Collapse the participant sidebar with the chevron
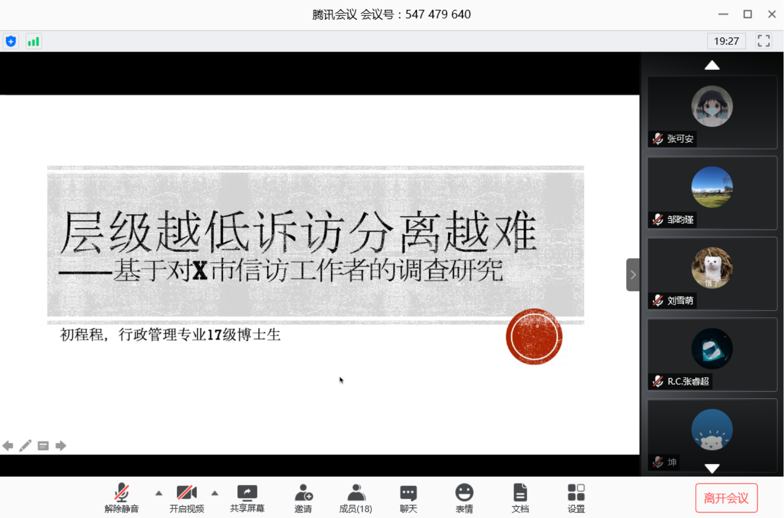This screenshot has height=518, width=784. (x=633, y=275)
